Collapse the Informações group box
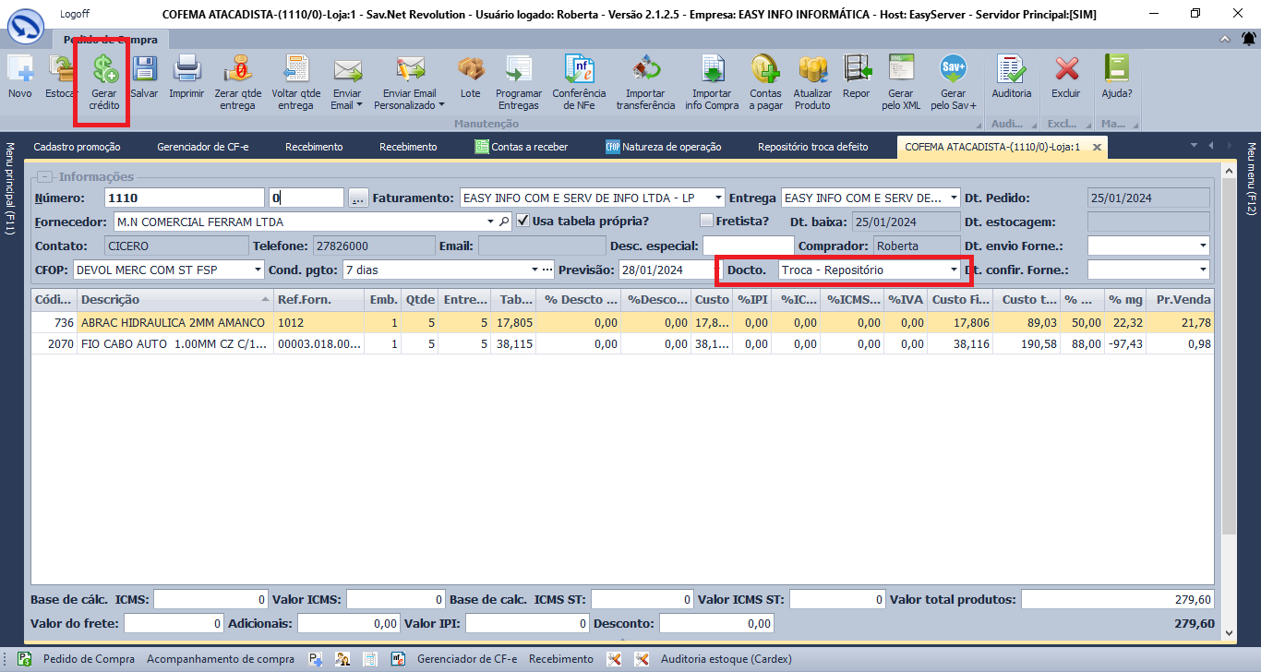This screenshot has height=672, width=1261. [x=44, y=177]
